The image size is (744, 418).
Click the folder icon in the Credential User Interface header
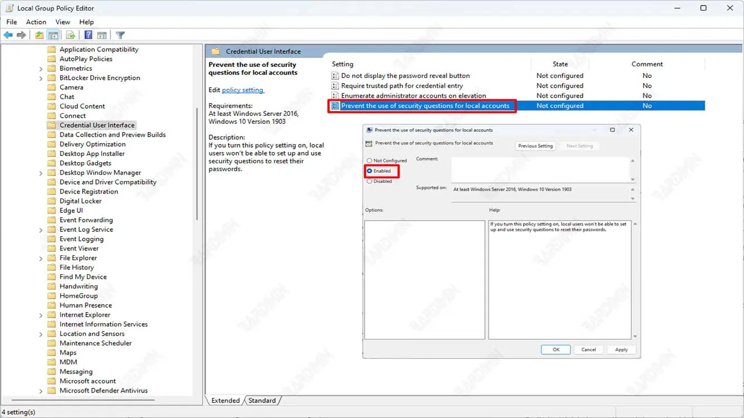pos(215,51)
